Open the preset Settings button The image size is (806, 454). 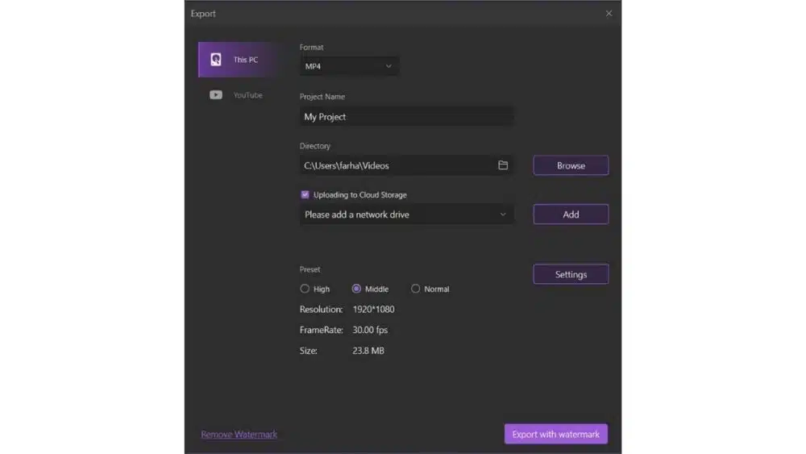(x=571, y=274)
